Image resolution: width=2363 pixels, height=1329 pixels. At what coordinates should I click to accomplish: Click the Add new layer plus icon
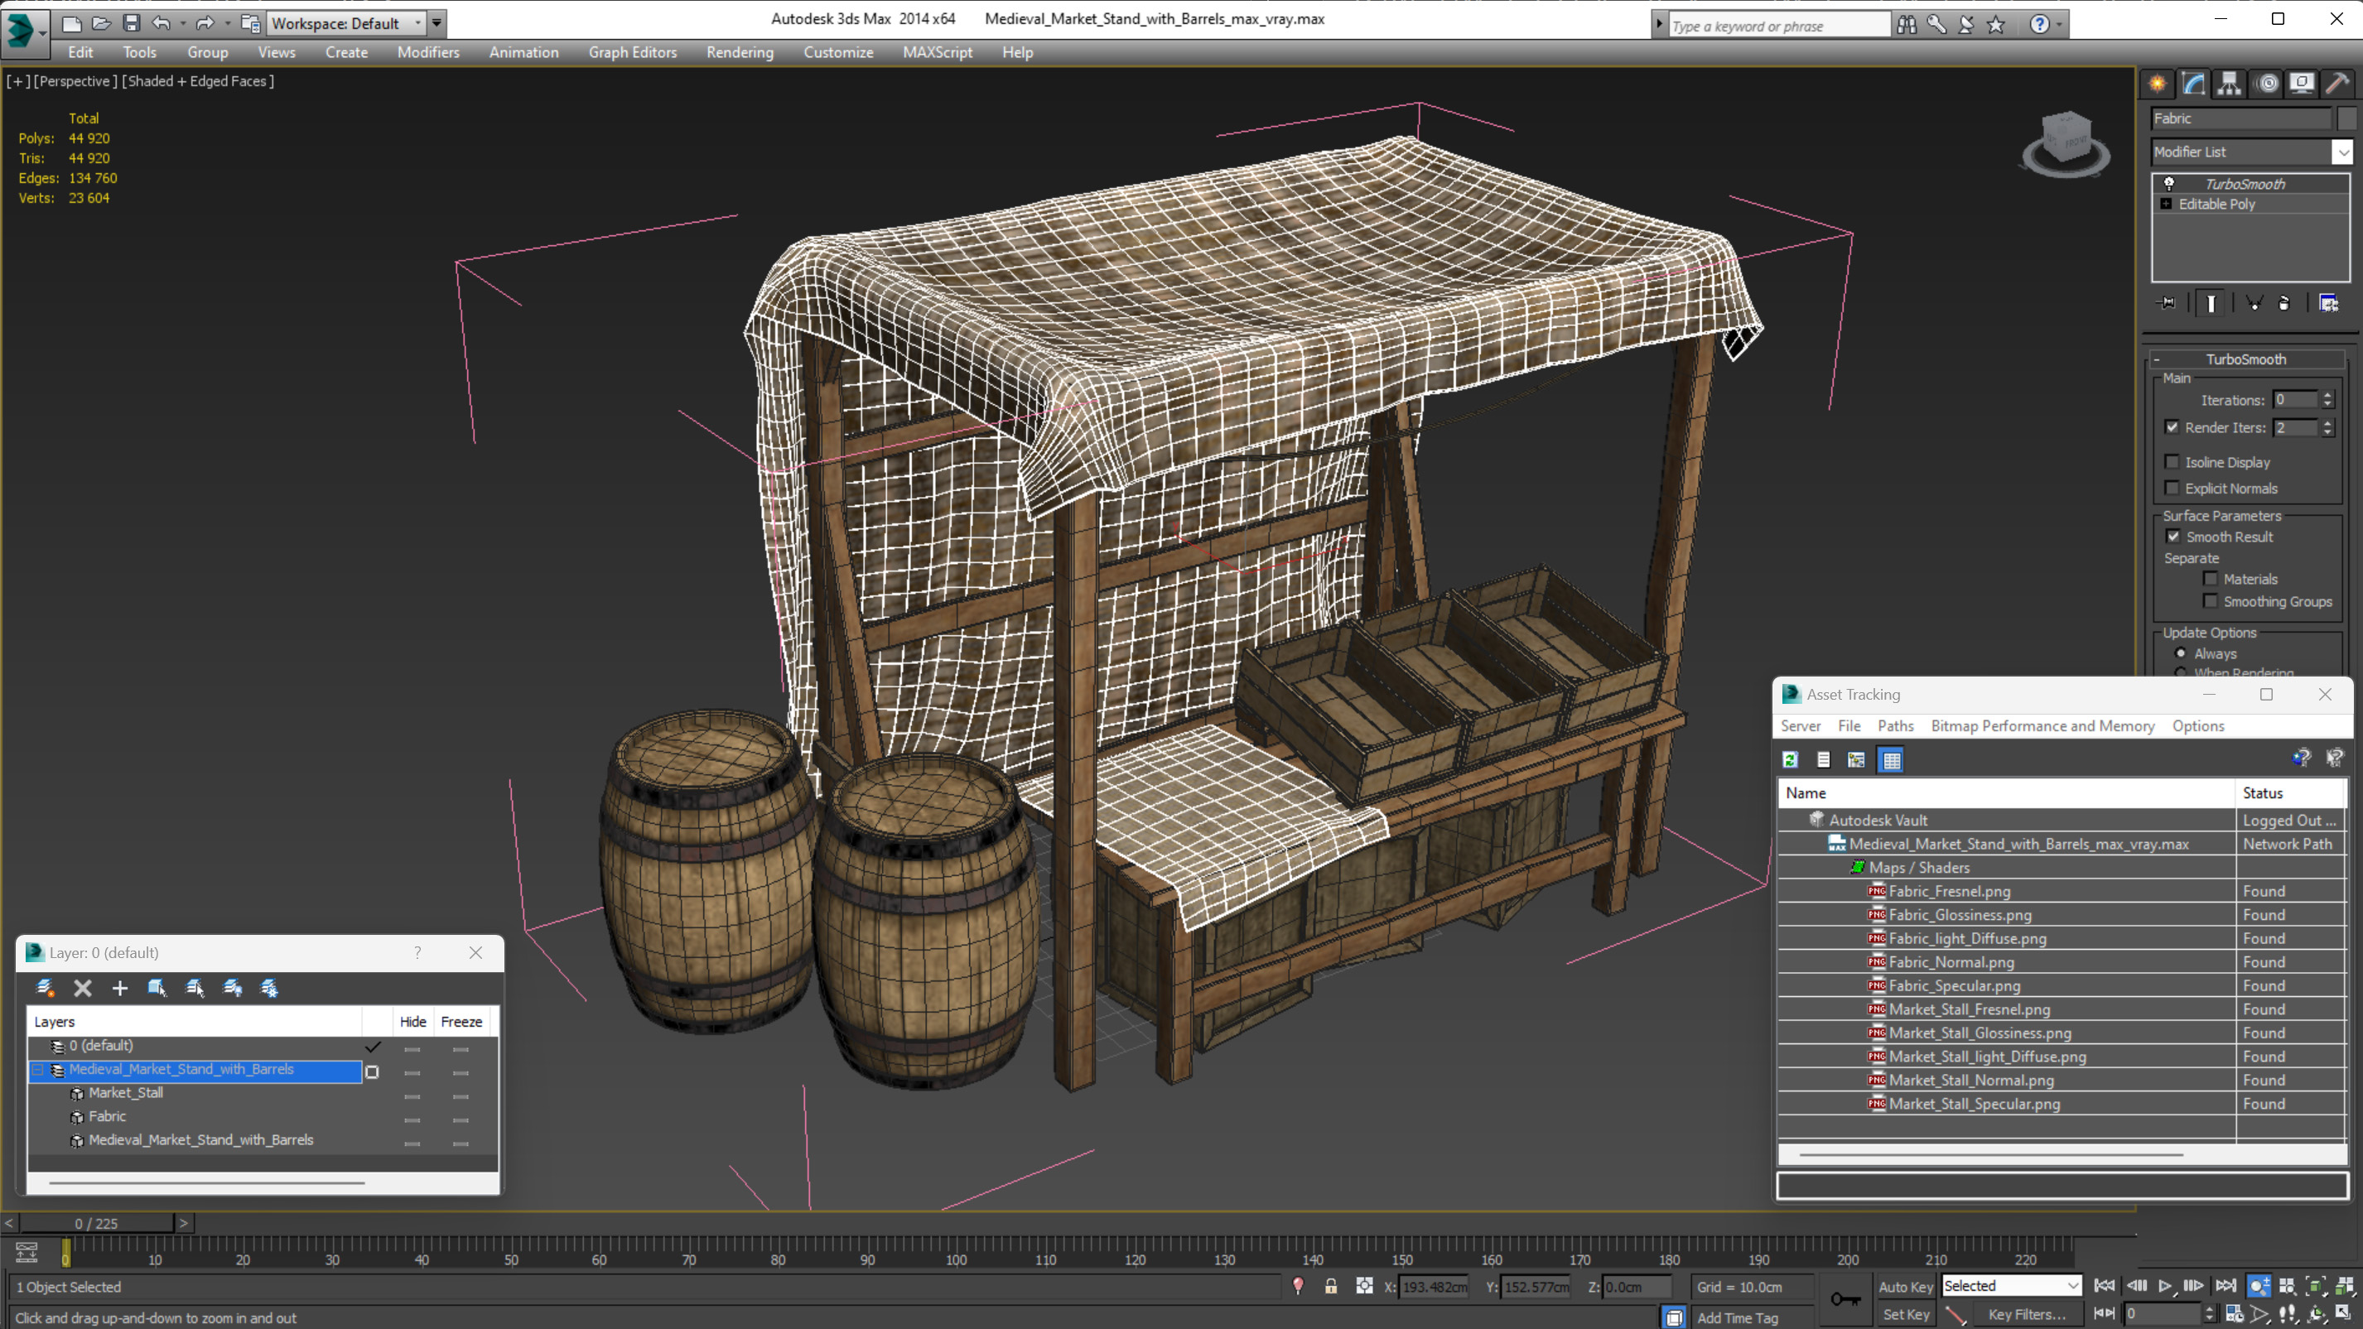tap(119, 988)
